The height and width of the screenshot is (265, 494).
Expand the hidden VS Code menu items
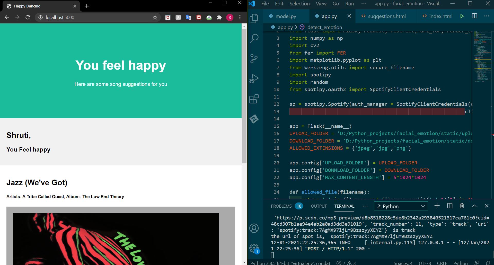364,4
